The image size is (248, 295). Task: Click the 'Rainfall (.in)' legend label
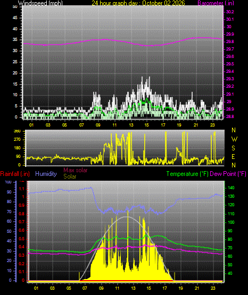coord(15,174)
